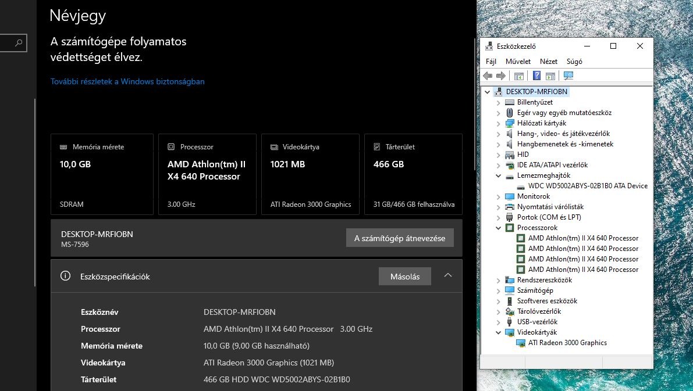Viewport: 693px width, 391px height.
Task: Click the mouse icon beside Egér vagy egyéb mutatóeszköz
Action: point(510,113)
